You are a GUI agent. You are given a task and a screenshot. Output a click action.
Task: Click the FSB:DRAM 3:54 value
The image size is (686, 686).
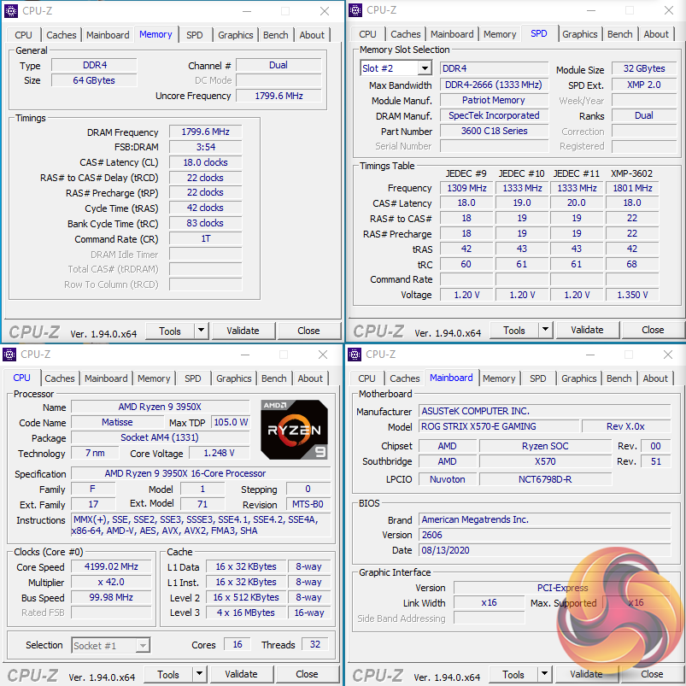206,147
